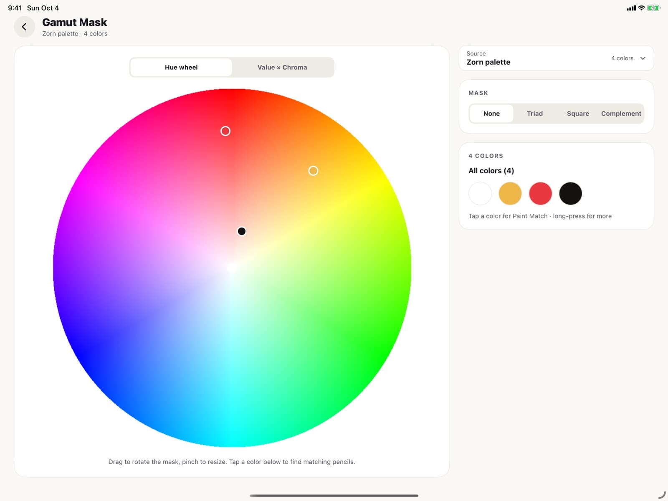The width and height of the screenshot is (668, 501).
Task: Select the white marker at wheel center
Action: click(x=232, y=268)
